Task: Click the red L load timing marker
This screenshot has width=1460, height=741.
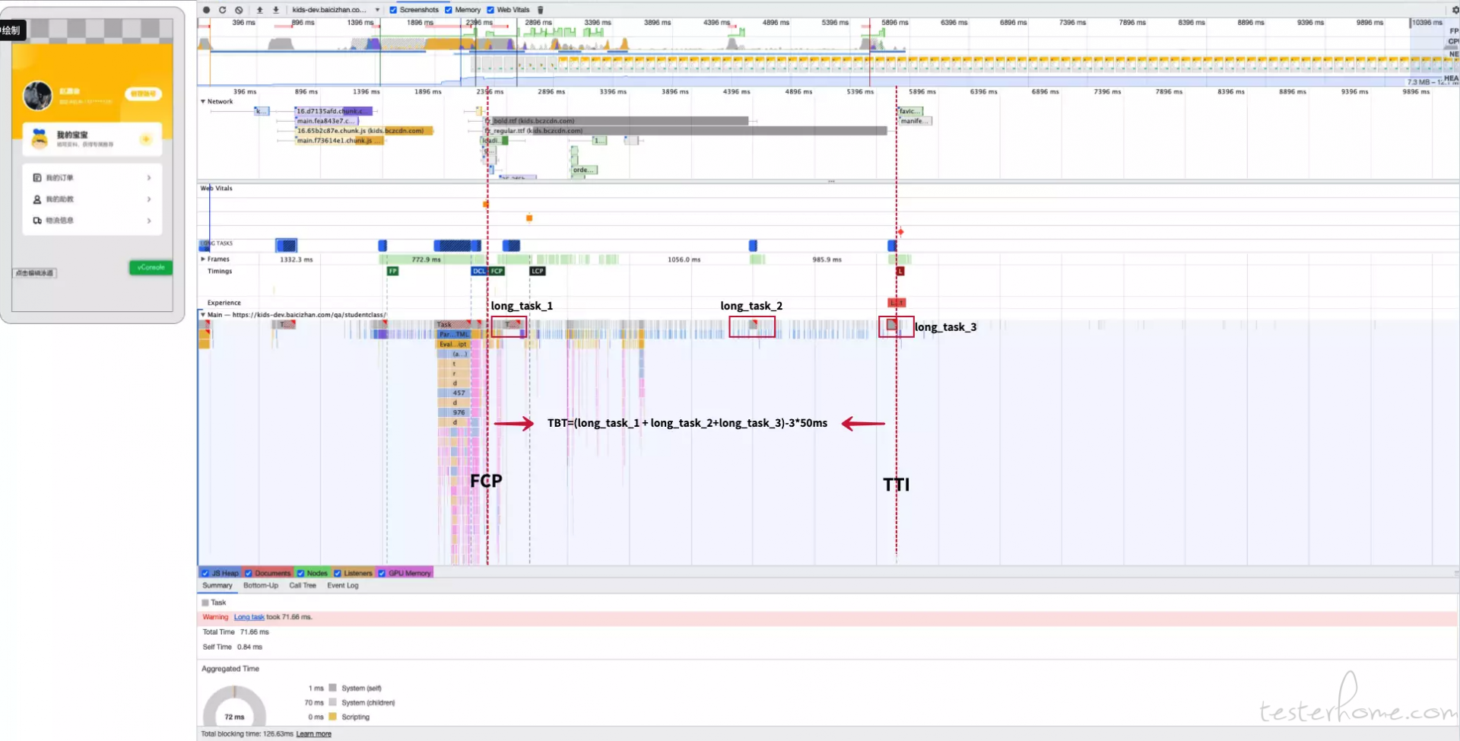Action: click(x=900, y=271)
